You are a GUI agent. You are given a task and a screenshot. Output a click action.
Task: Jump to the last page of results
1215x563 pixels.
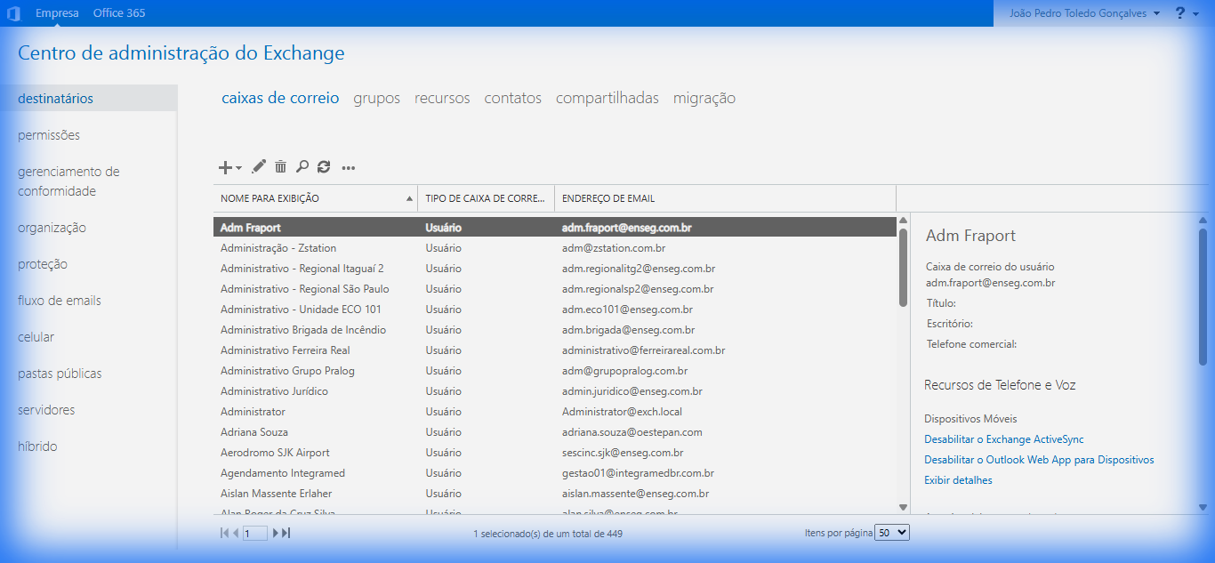286,533
